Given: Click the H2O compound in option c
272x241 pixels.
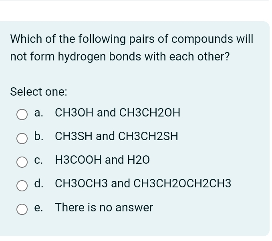Looking at the screenshot, I should 139,161.
